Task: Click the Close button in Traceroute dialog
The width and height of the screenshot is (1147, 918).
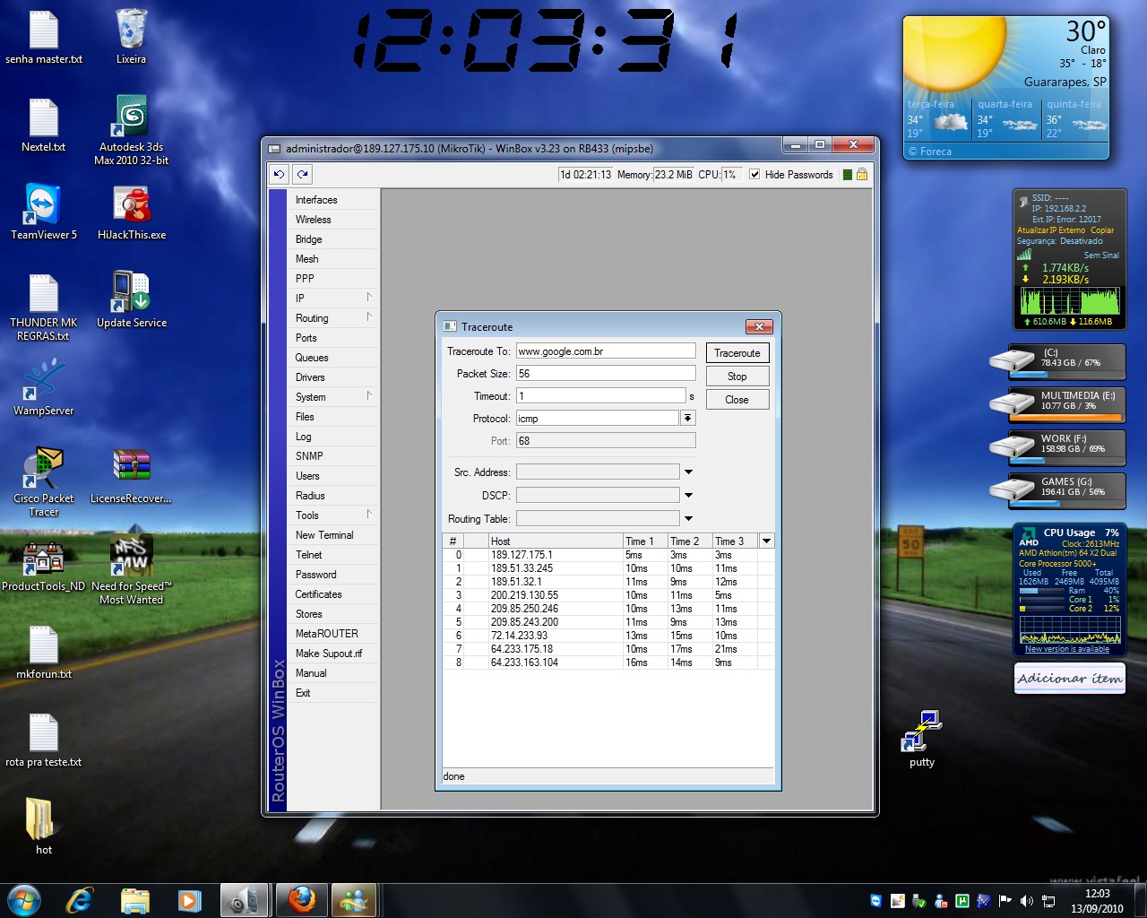Action: [737, 400]
